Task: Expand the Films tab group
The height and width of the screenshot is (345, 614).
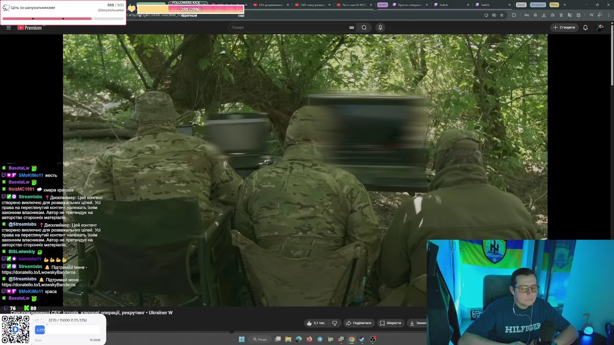Action: coord(554,5)
